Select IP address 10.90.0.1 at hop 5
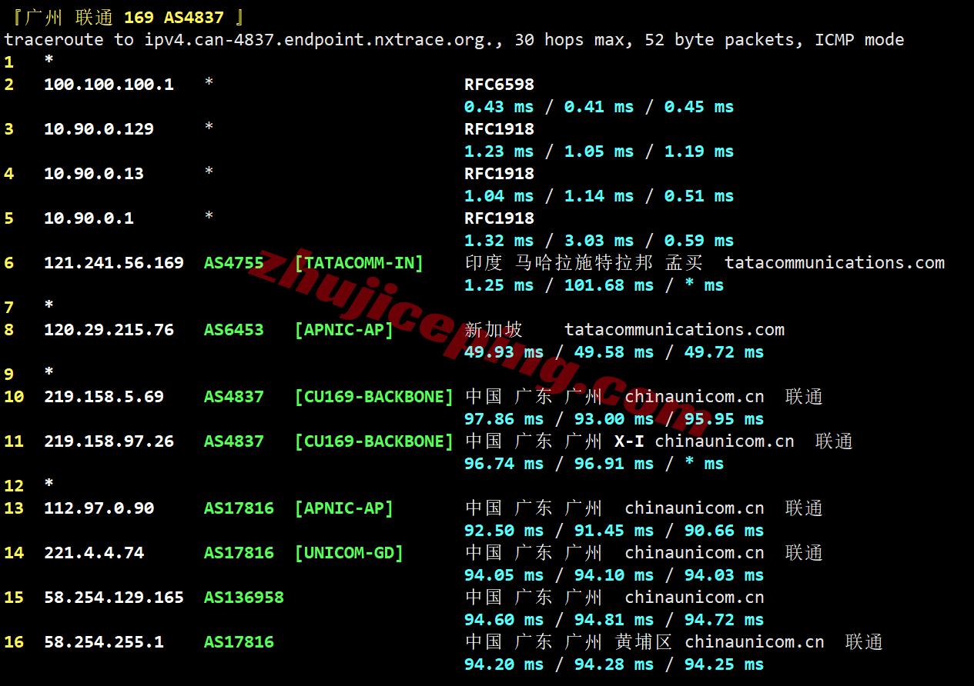974x686 pixels. [89, 218]
